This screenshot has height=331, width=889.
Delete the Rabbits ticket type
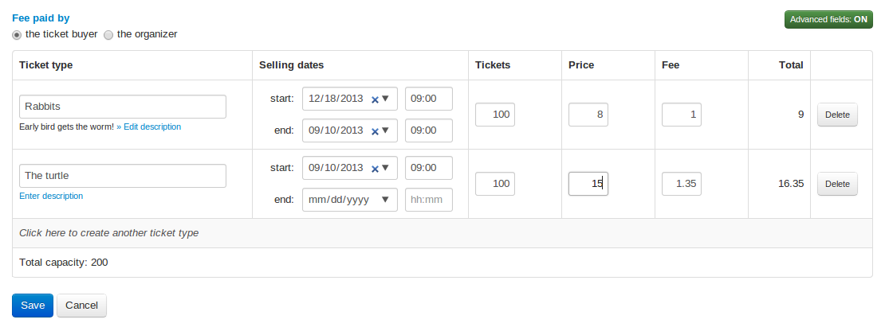(x=837, y=115)
